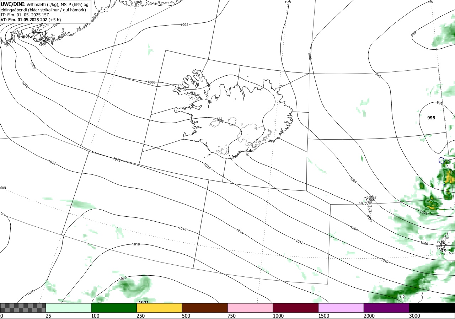455x319 pixels.
Task: Click the legend tick value "2000"
Action: (370, 316)
